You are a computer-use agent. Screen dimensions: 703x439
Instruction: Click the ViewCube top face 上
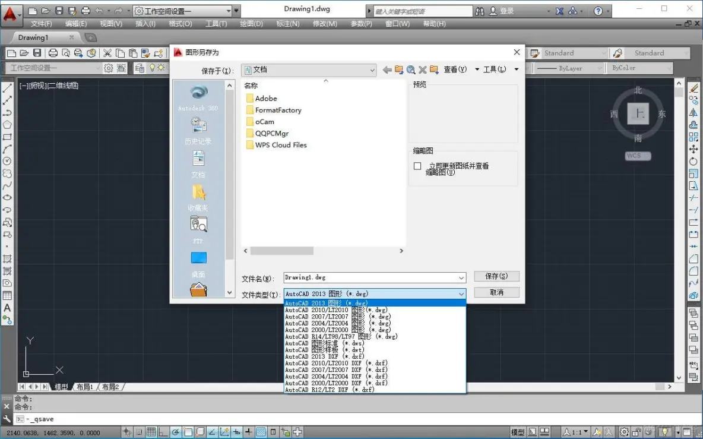pos(638,114)
